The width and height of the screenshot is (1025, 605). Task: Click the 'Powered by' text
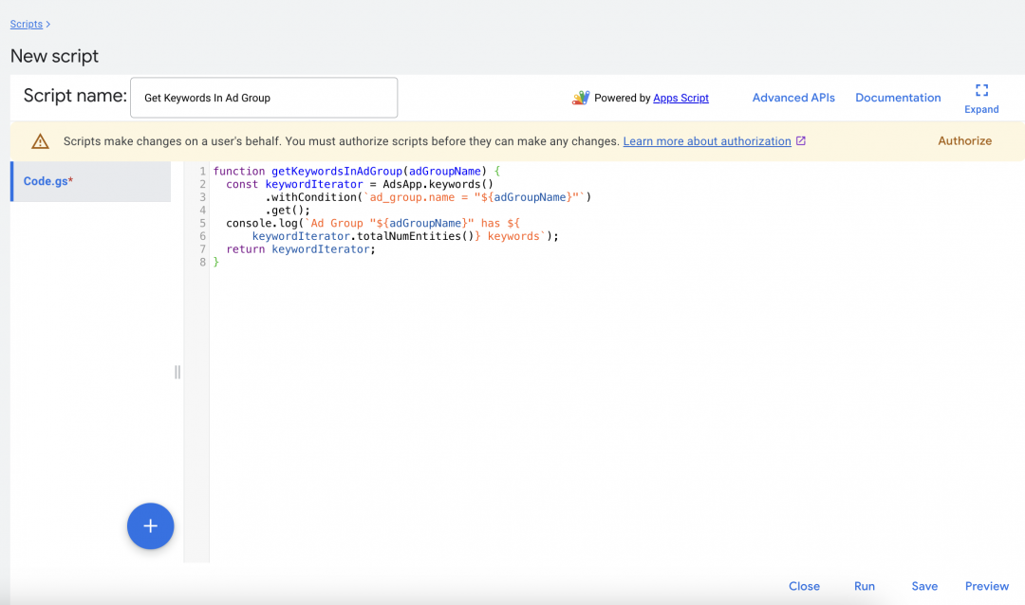click(x=622, y=98)
